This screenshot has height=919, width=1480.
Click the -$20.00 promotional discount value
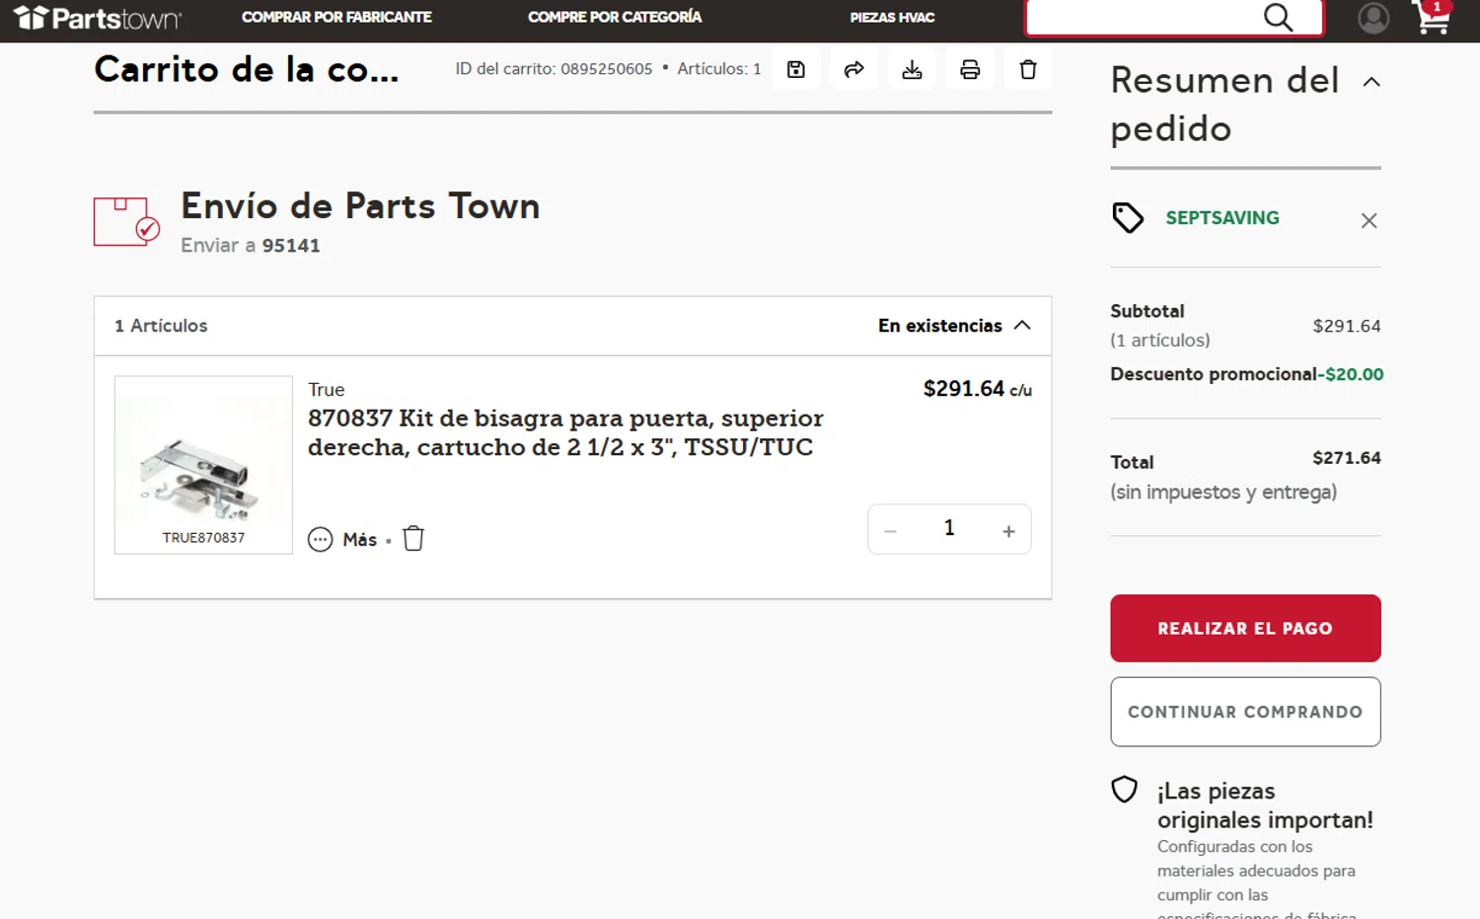pyautogui.click(x=1351, y=374)
